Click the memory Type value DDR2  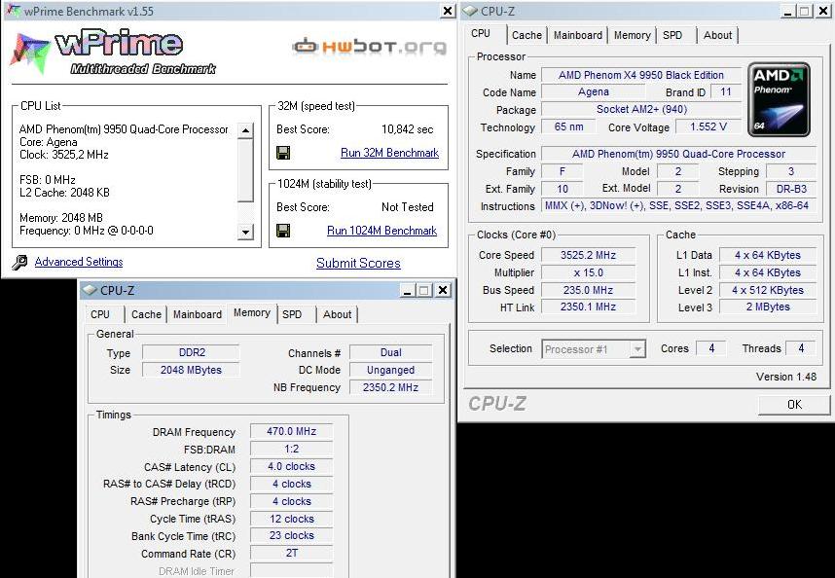point(191,353)
